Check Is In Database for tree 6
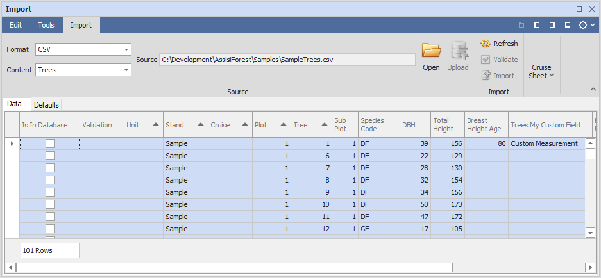This screenshot has height=278, width=601. coord(50,156)
